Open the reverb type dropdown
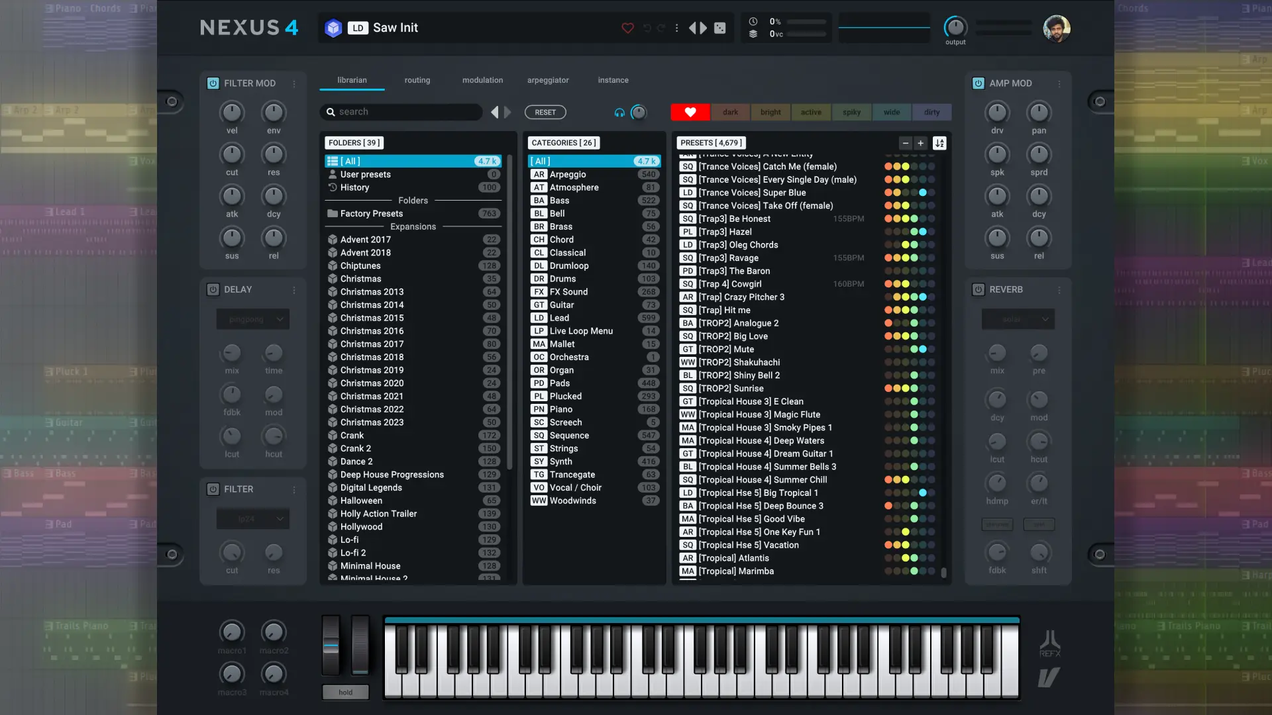This screenshot has height=715, width=1272. click(1018, 319)
